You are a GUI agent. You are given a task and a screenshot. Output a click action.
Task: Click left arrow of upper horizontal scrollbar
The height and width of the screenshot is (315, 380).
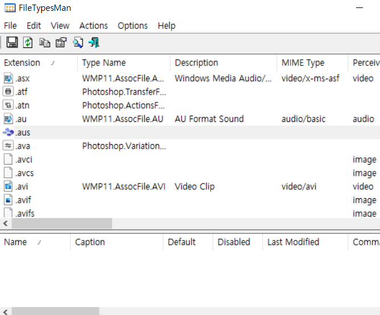6,223
